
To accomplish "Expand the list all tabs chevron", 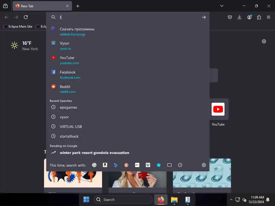I will click(x=222, y=6).
